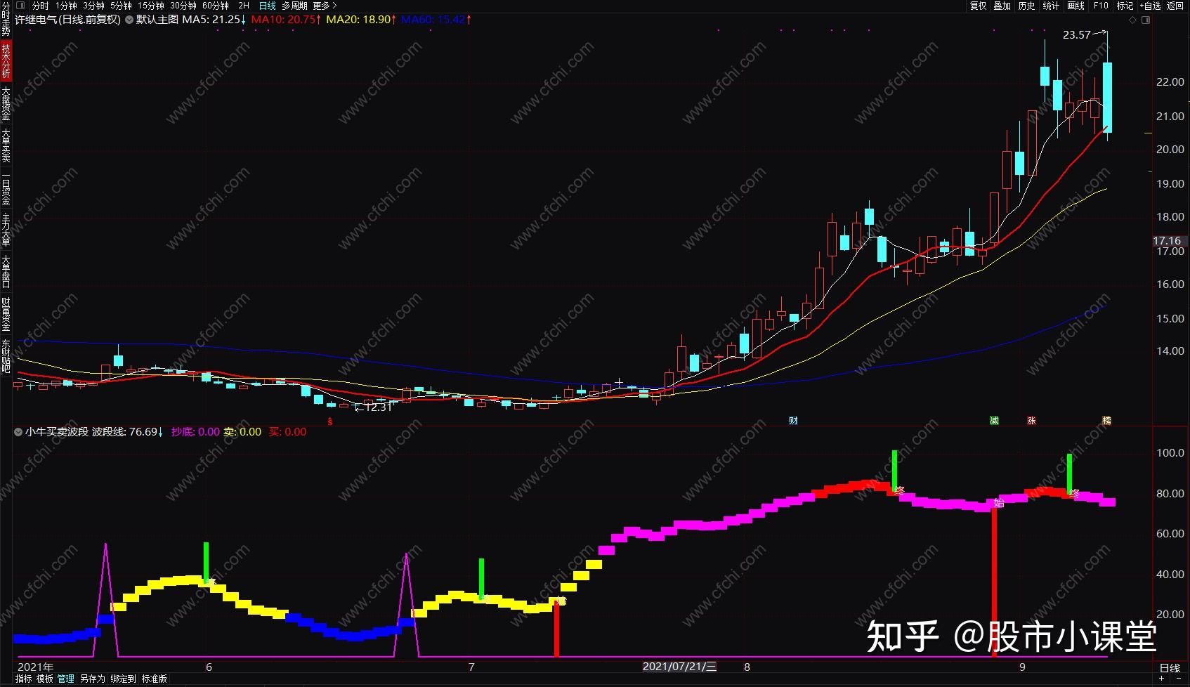Click the 榜 ranking marker
This screenshot has height=687, width=1190.
[x=1106, y=421]
